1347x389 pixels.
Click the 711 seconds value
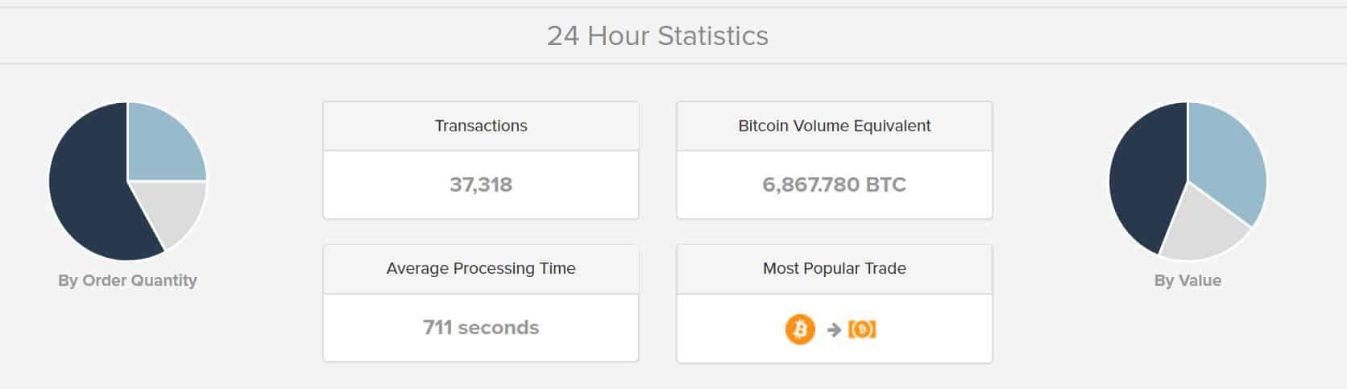[x=481, y=328]
